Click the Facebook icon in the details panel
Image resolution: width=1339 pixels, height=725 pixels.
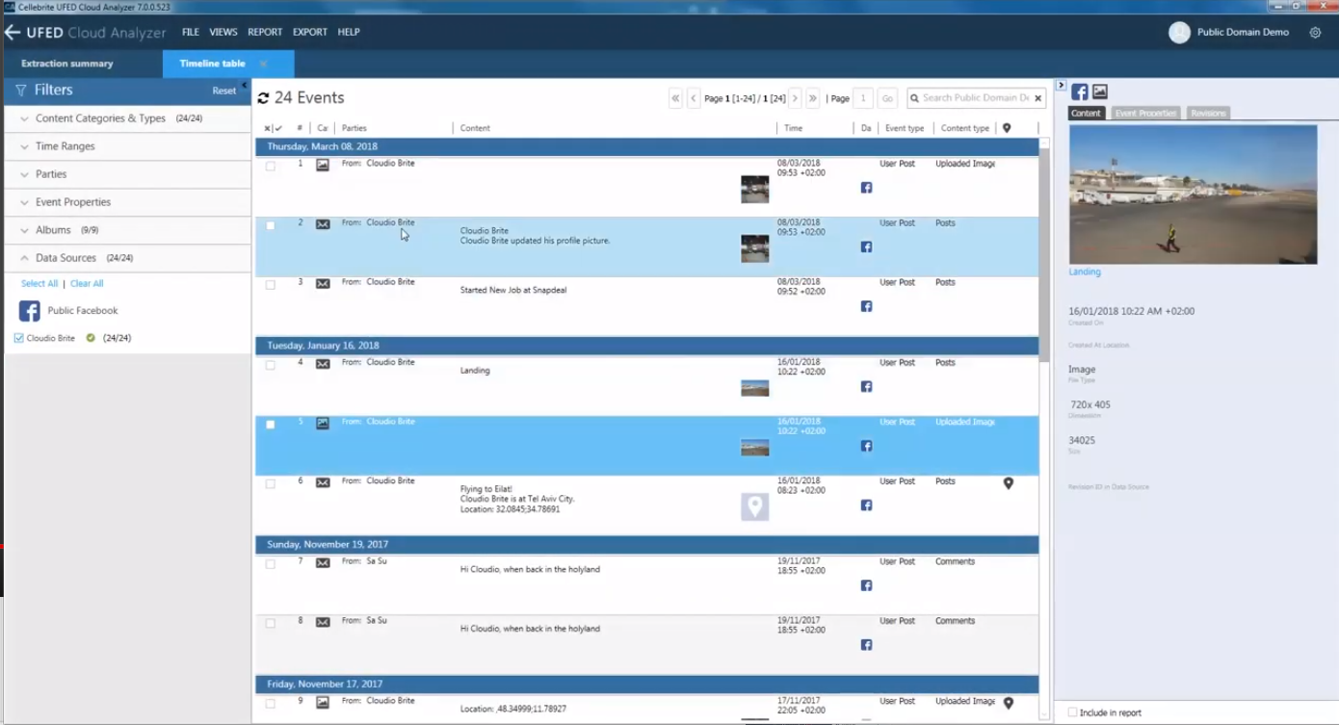click(1080, 92)
